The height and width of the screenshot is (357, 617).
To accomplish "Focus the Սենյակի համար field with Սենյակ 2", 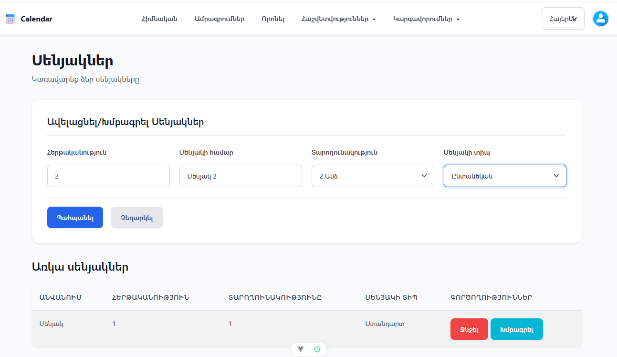I will click(x=241, y=176).
